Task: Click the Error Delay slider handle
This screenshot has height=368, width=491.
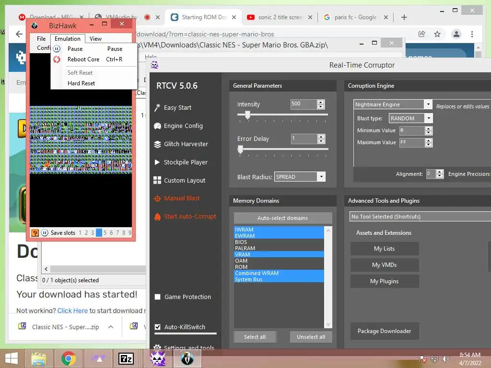Action: point(241,149)
